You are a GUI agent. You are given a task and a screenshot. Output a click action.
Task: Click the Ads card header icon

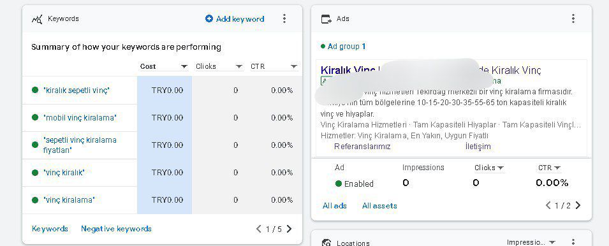(x=327, y=19)
